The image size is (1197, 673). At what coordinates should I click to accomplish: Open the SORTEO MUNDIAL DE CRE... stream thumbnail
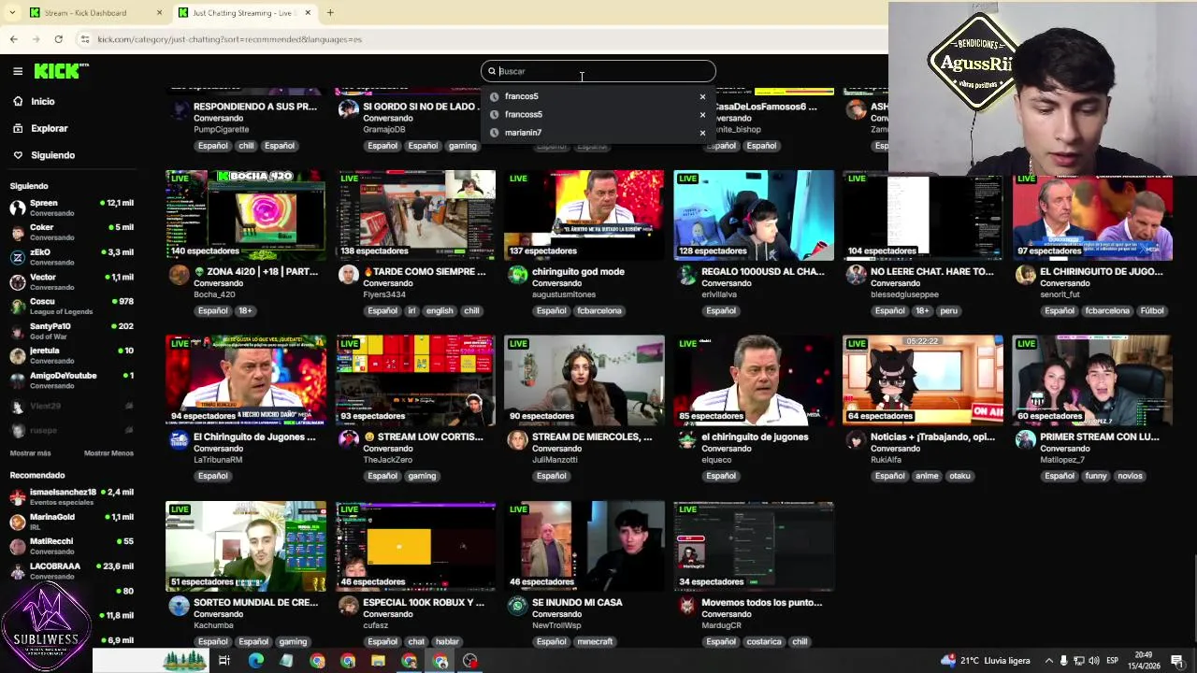tap(246, 546)
